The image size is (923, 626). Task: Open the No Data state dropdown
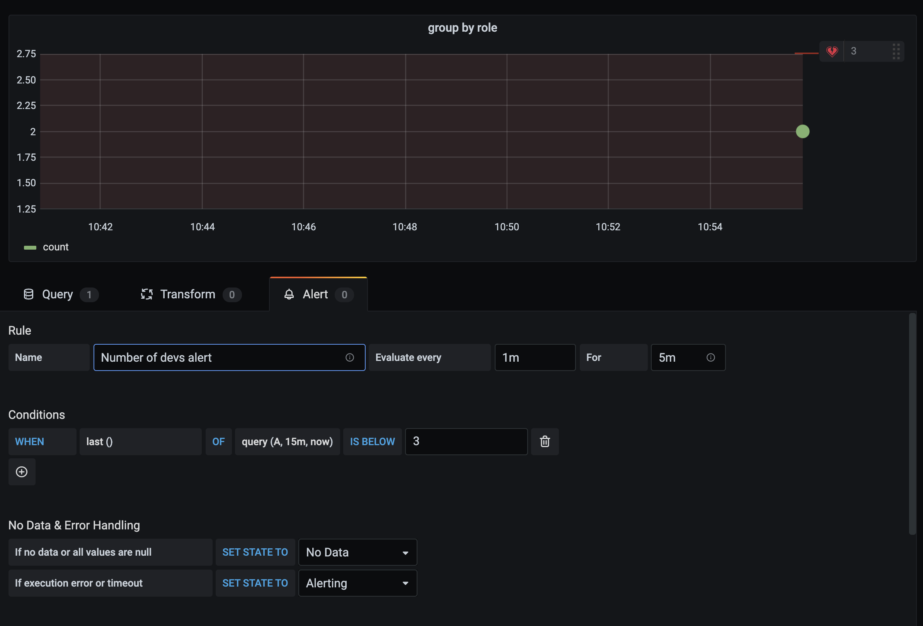(x=358, y=552)
